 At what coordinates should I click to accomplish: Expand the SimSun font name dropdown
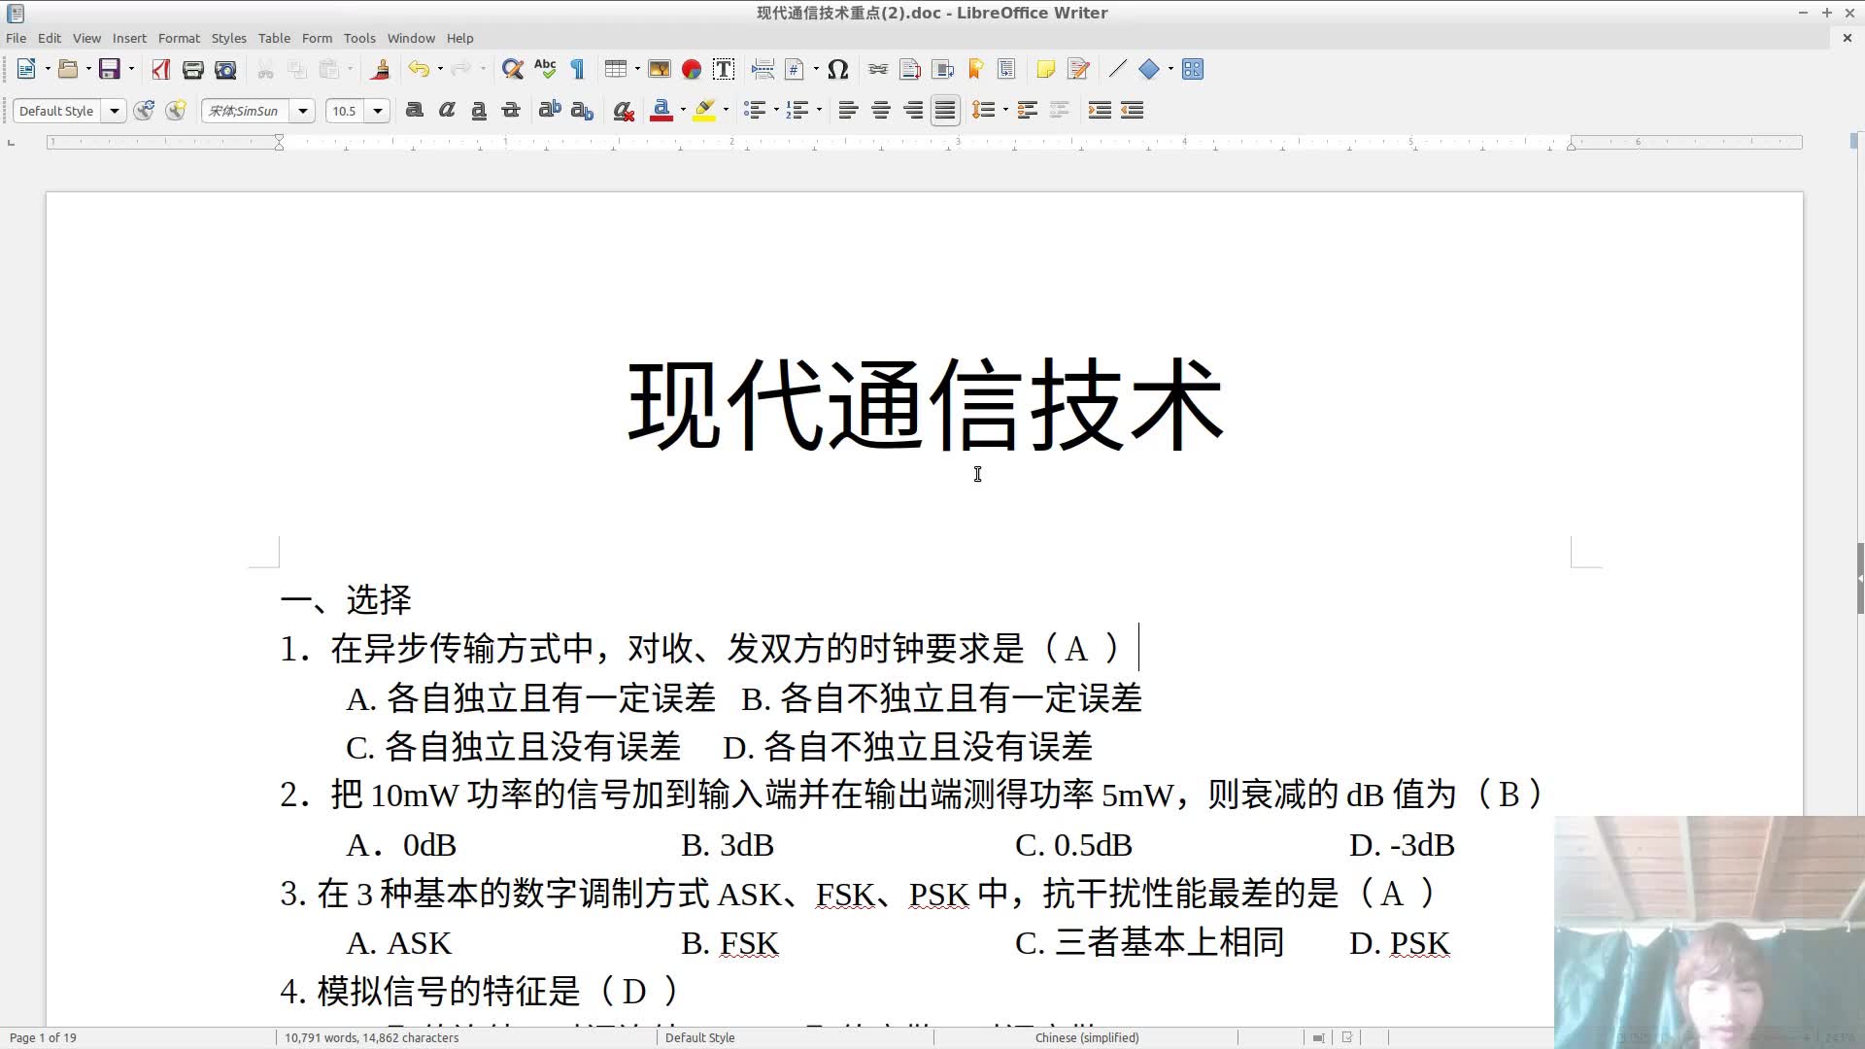[x=303, y=111]
